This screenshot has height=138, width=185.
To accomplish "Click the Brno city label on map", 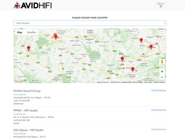I will point(110,71).
